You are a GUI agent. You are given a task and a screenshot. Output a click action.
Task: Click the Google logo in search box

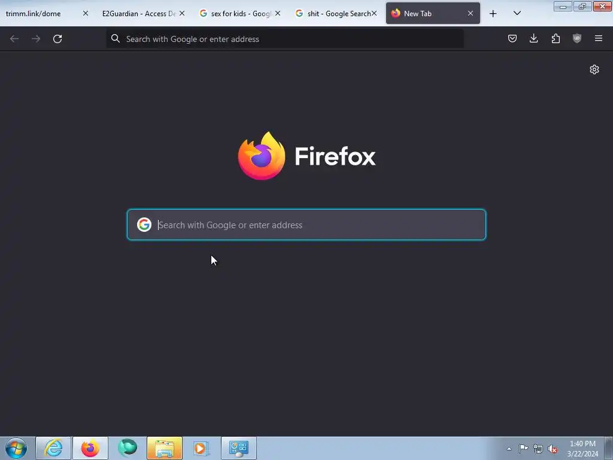pyautogui.click(x=144, y=225)
